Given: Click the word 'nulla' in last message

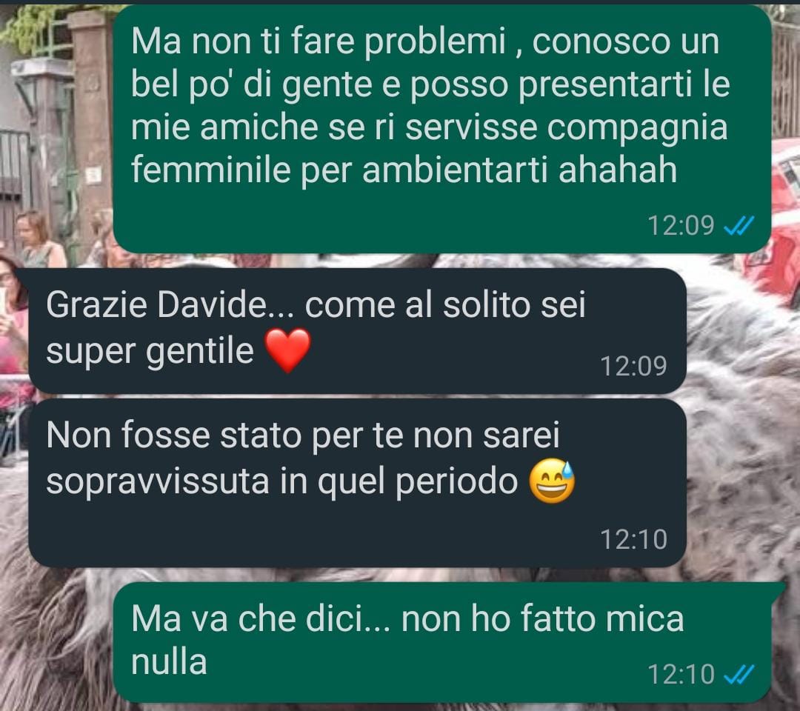Looking at the screenshot, I should point(169,662).
